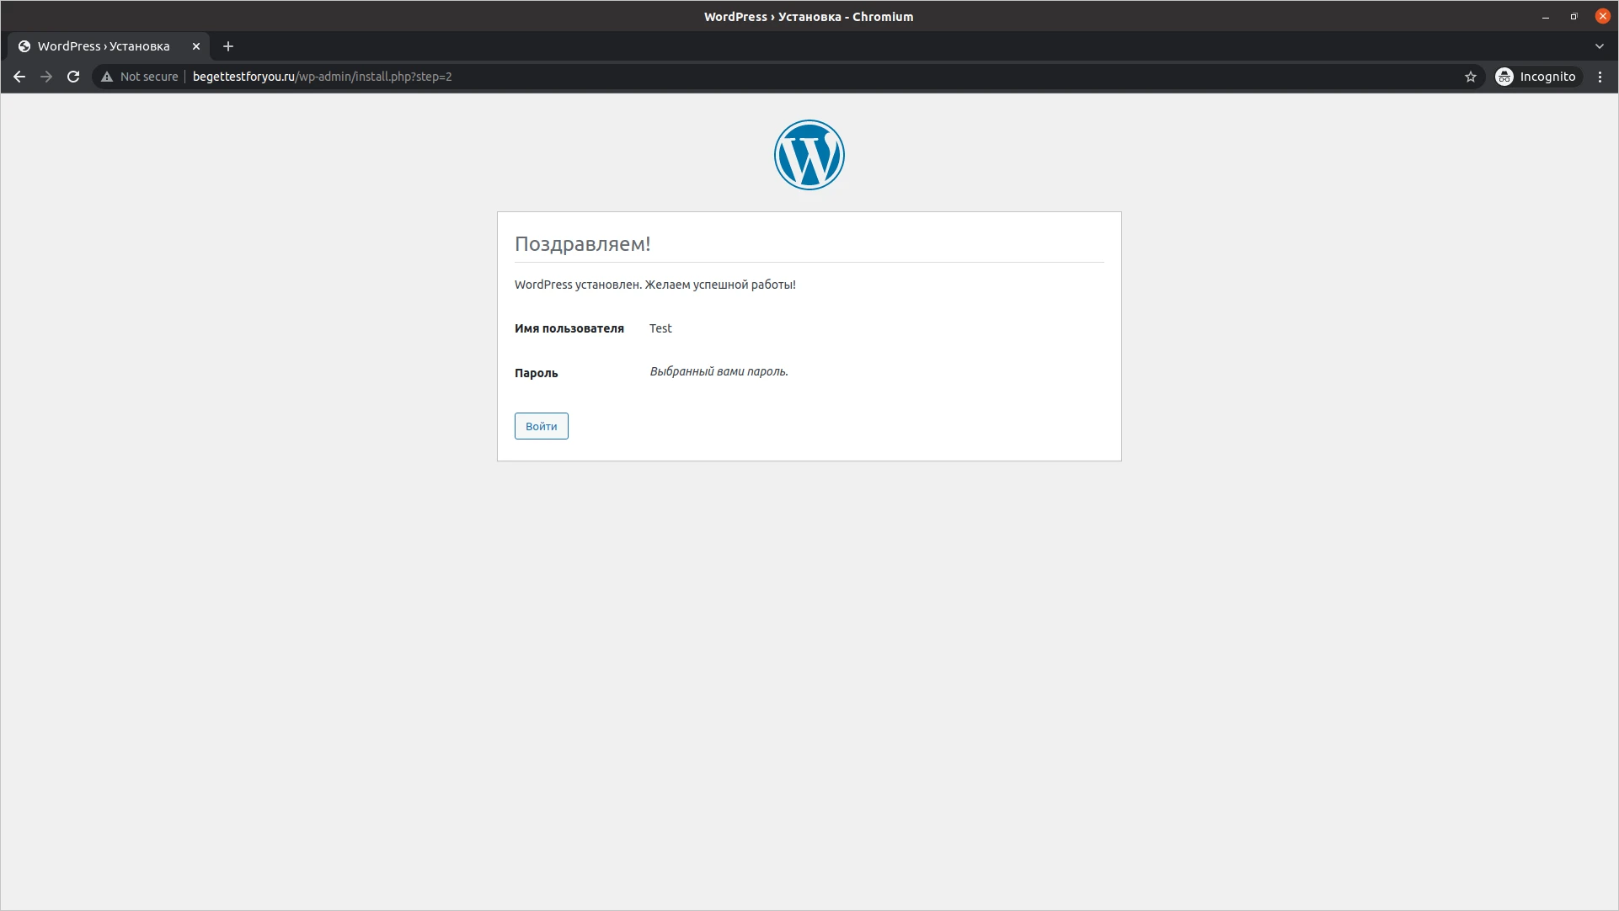
Task: Select the WordPress › Установка tab
Action: [x=103, y=46]
